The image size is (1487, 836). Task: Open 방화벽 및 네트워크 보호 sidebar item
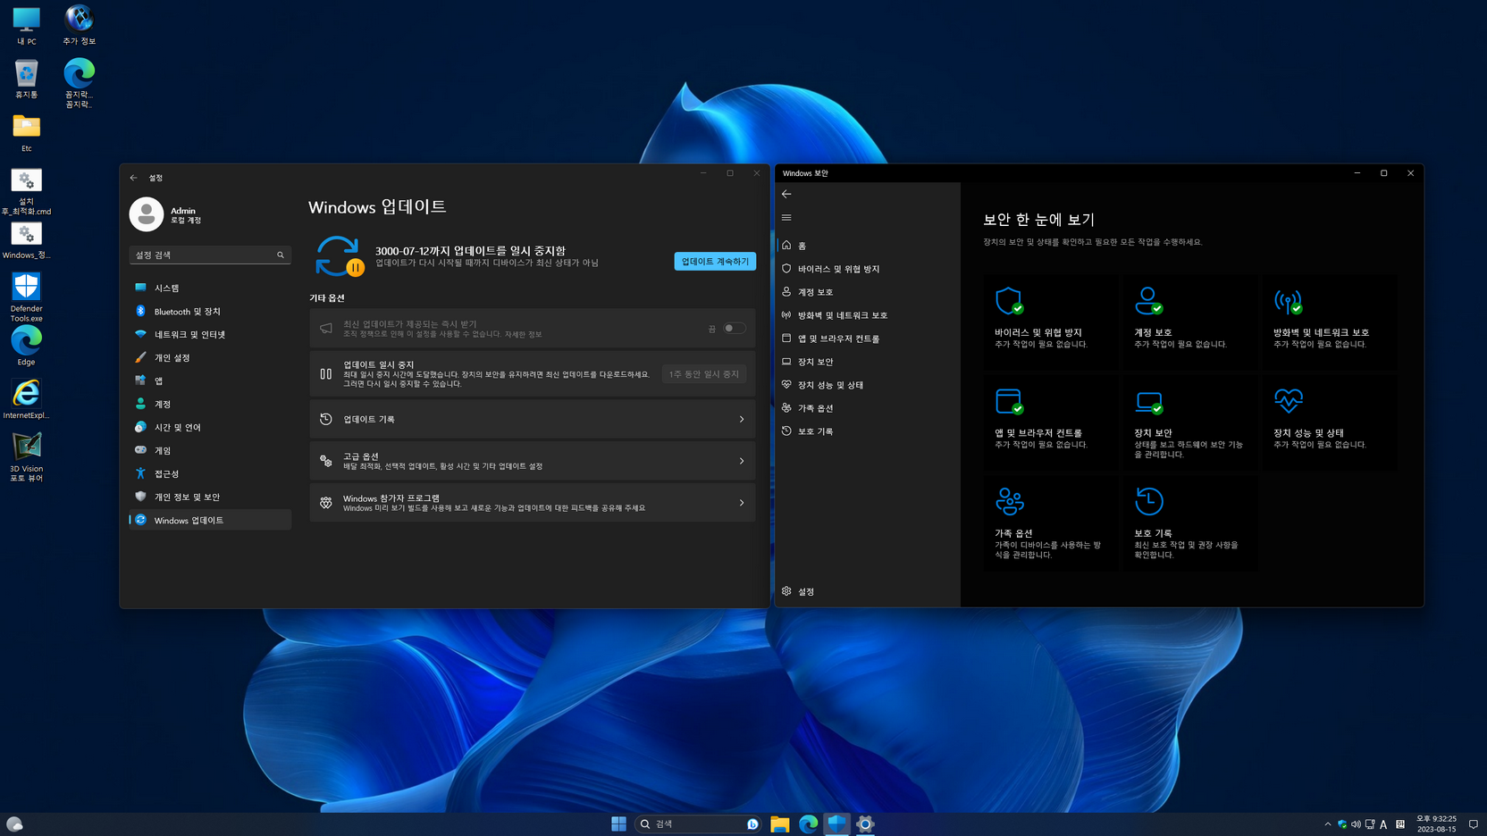[x=867, y=315]
